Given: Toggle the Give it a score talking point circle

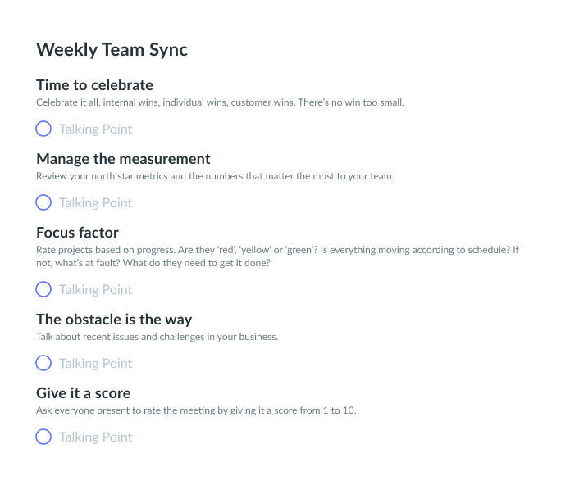Looking at the screenshot, I should coord(43,437).
